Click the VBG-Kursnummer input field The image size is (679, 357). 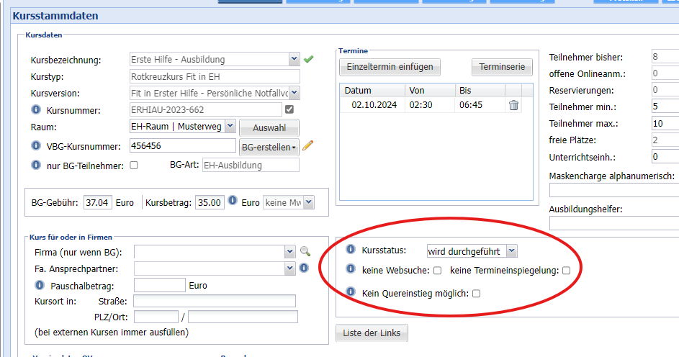(x=183, y=146)
